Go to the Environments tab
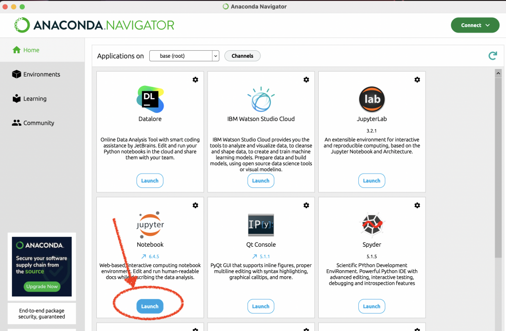The width and height of the screenshot is (506, 331). tap(42, 74)
